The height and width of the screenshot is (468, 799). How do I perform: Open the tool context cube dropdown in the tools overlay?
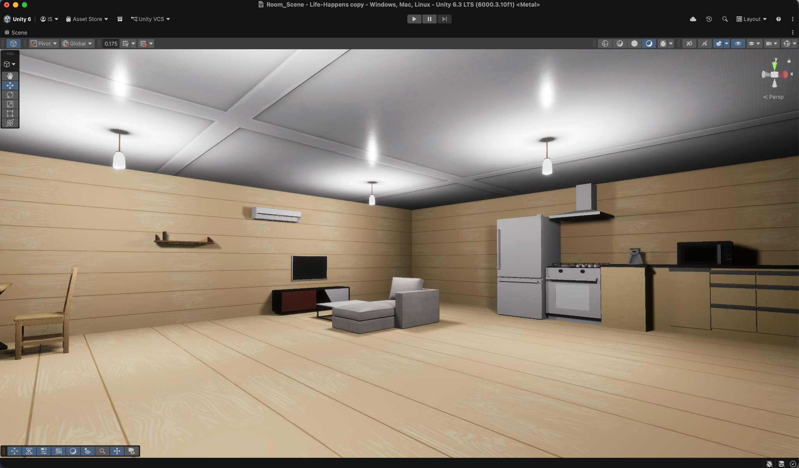coord(10,64)
